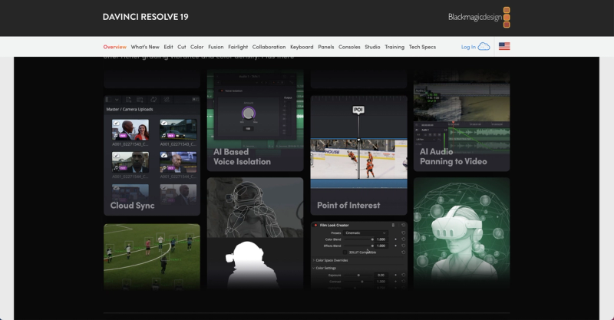614x320 pixels.
Task: Open the Cinematic presets dropdown
Action: 366,233
